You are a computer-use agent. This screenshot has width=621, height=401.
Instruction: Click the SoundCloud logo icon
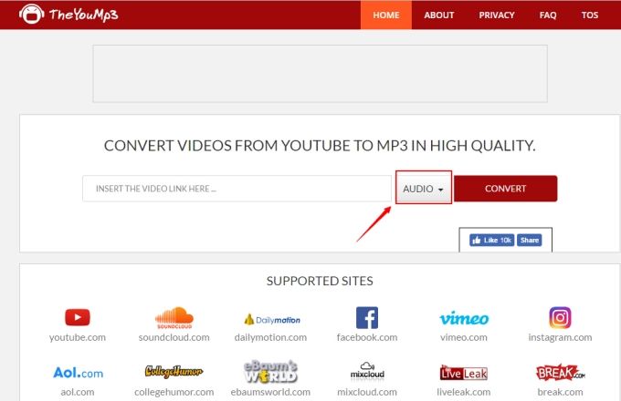click(x=174, y=318)
